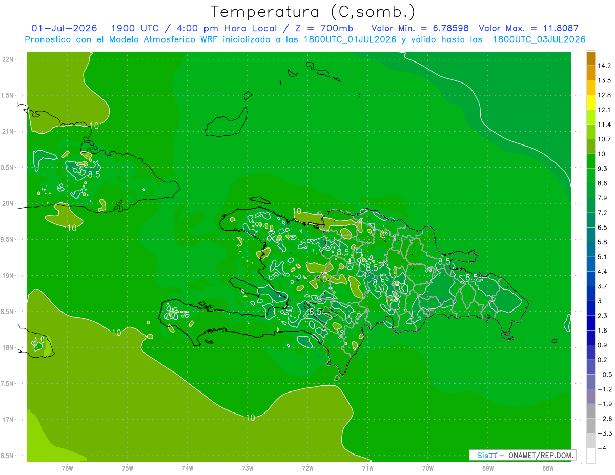
Task: Pick the dark blue swatch between 1.6 and 2.3
Action: [x=591, y=323]
